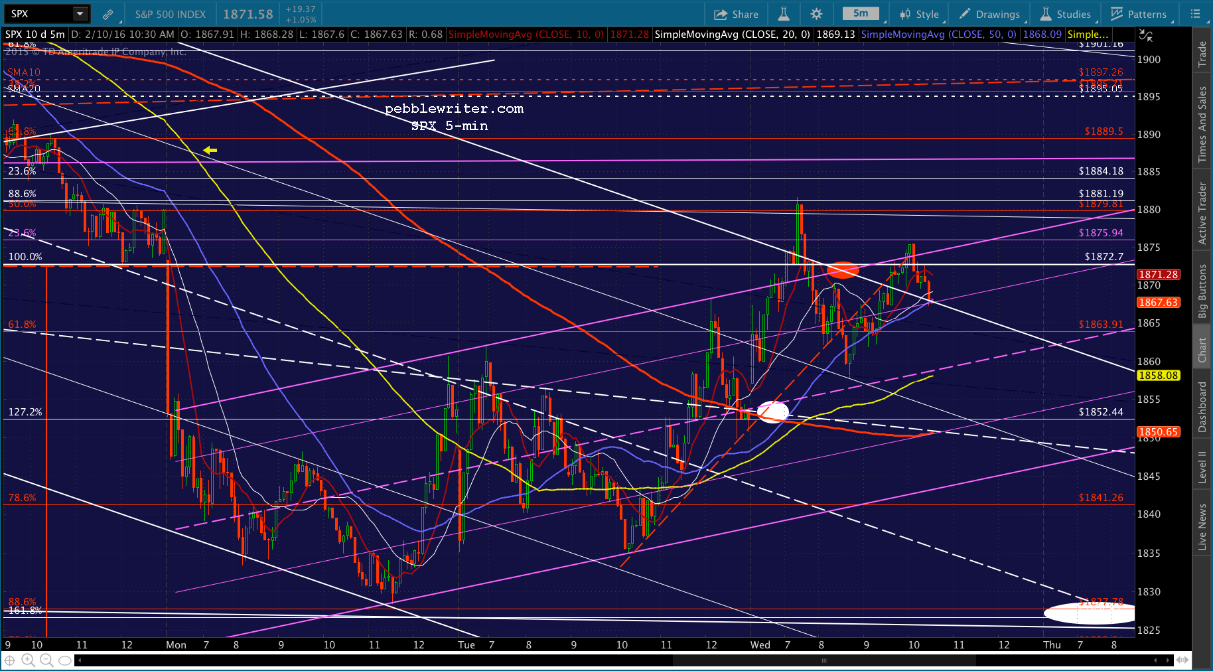Click the $1875.94 level label
Viewport: 1213px width, 671px height.
click(x=1102, y=233)
